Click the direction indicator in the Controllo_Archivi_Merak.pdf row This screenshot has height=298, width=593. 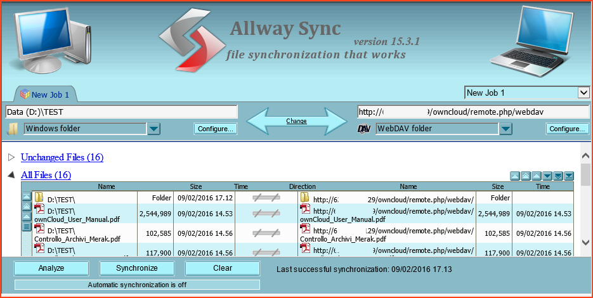click(266, 233)
